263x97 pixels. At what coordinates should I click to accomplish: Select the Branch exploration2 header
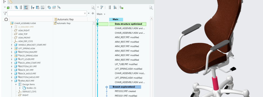125,87
